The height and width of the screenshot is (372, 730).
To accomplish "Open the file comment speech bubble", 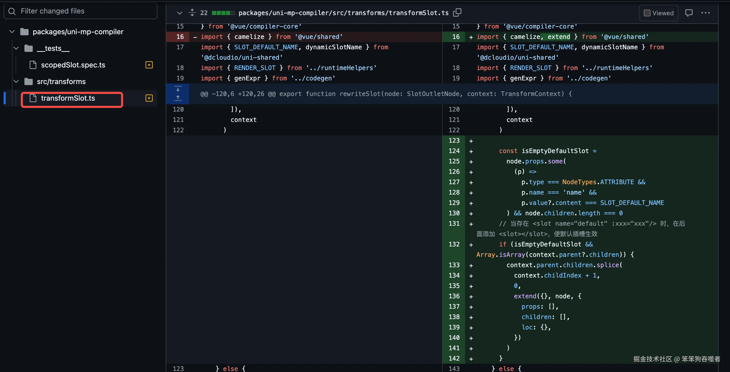I will [689, 13].
